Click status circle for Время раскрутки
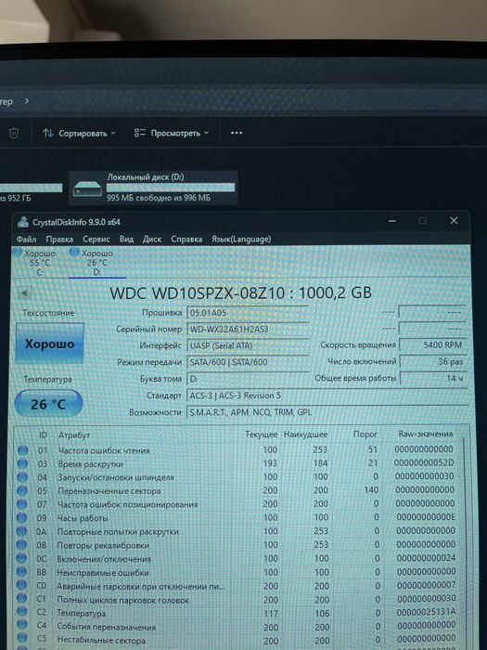Viewport: 487px width, 650px height. click(x=22, y=464)
